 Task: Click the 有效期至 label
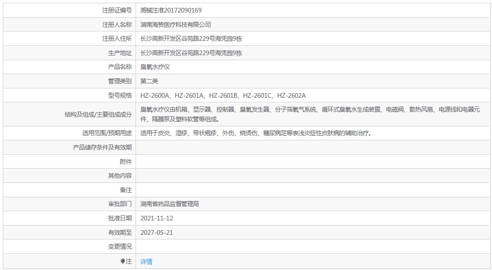tap(120, 233)
